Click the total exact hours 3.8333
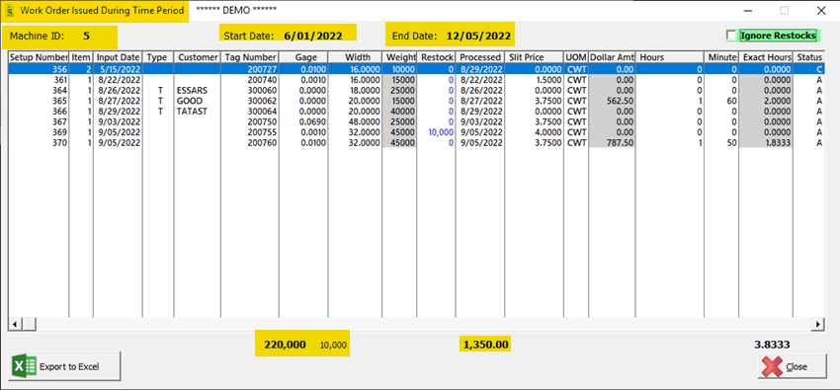The width and height of the screenshot is (840, 390). coord(772,345)
